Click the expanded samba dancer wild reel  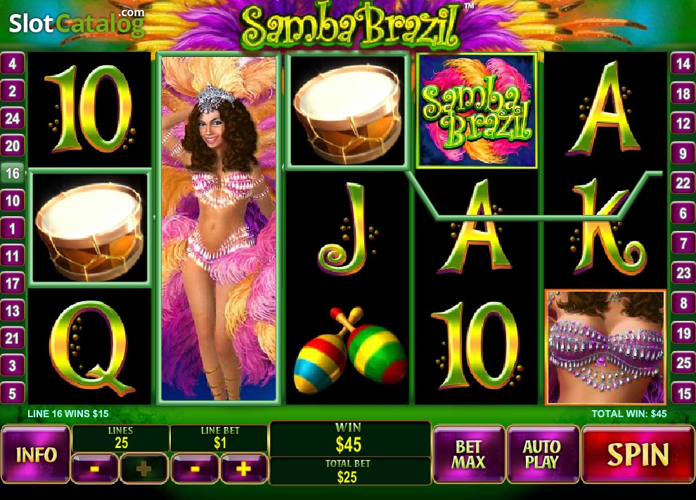click(219, 228)
